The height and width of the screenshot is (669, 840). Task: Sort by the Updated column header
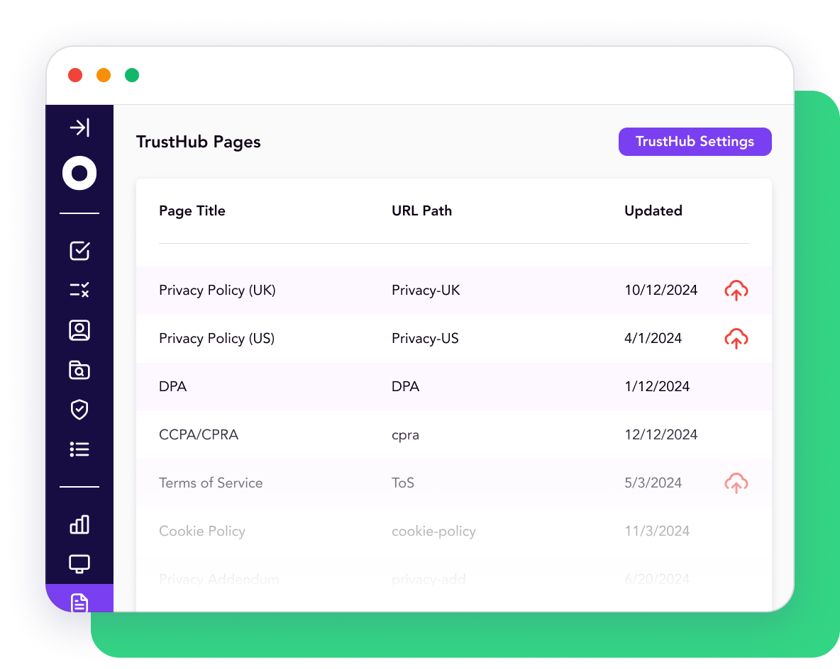coord(653,211)
